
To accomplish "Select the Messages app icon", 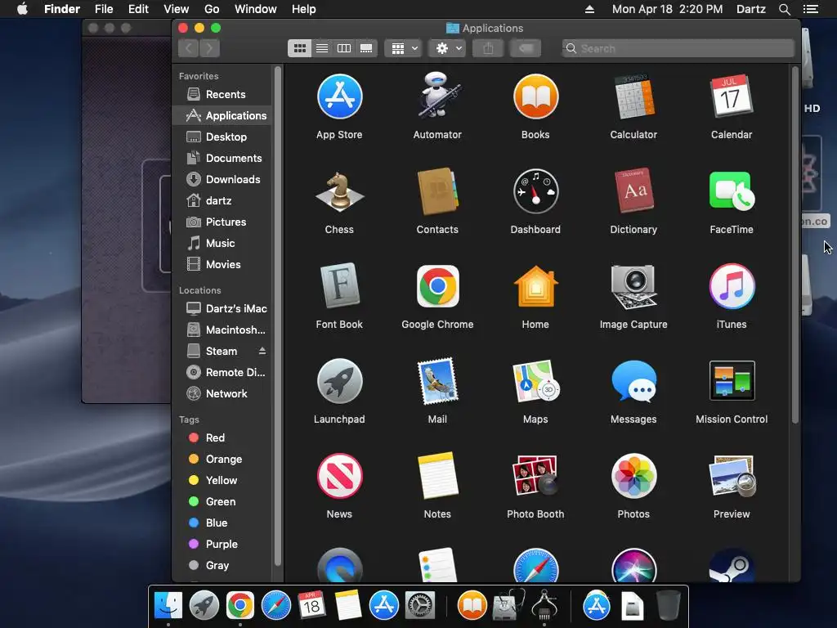I will pyautogui.click(x=633, y=381).
